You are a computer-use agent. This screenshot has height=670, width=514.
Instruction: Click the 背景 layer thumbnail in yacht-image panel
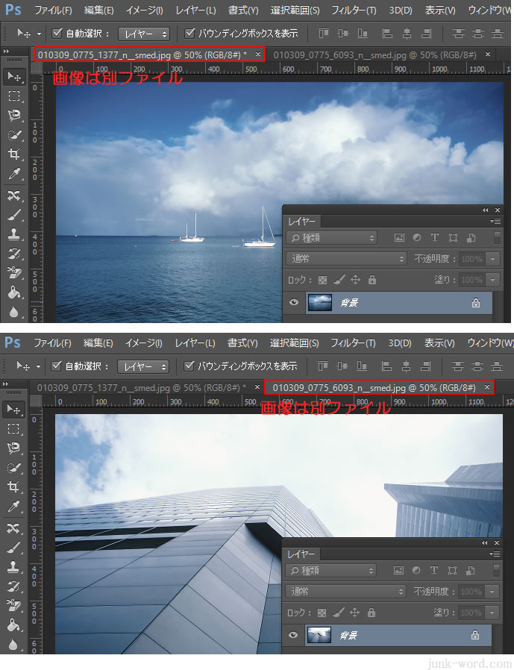[x=320, y=302]
